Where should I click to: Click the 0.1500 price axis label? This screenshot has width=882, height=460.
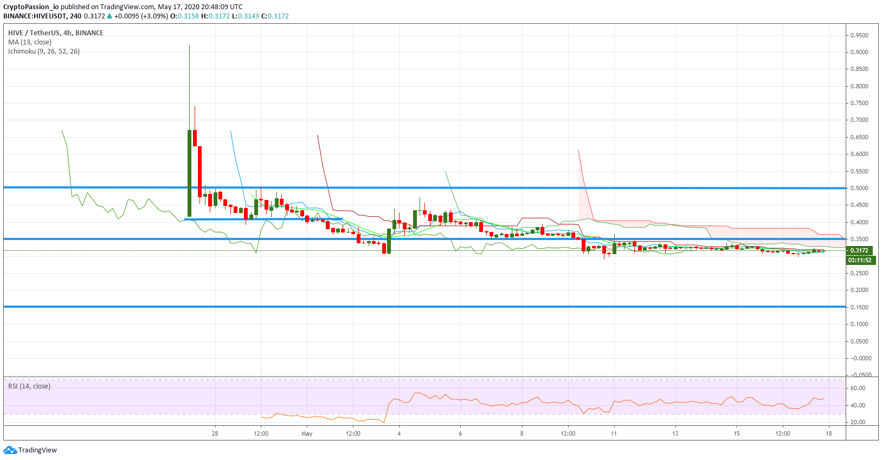(x=859, y=307)
